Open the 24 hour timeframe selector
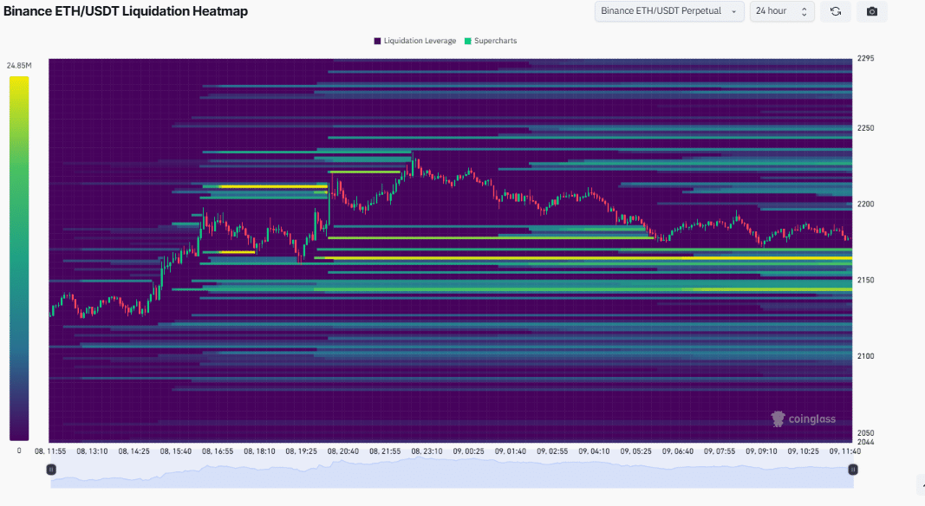 pyautogui.click(x=781, y=11)
